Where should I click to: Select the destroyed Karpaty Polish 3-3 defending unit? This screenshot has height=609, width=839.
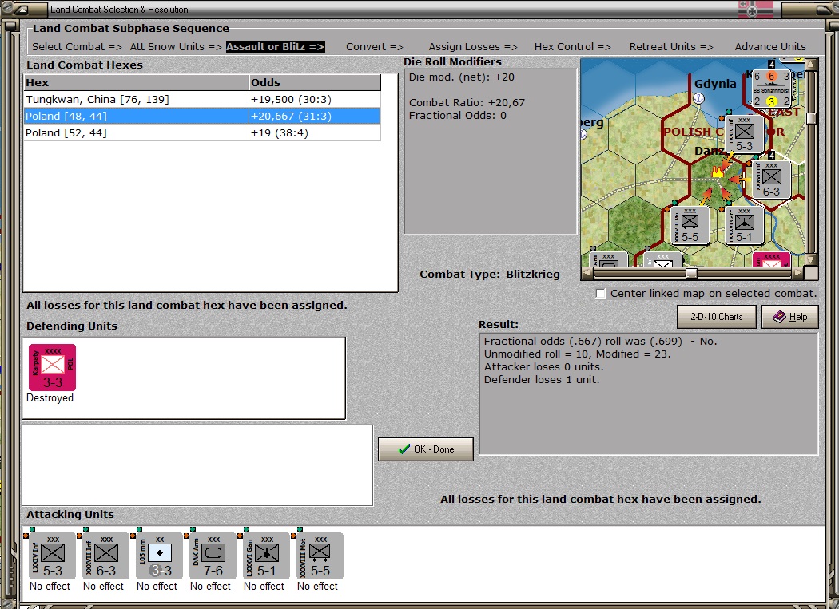point(53,367)
